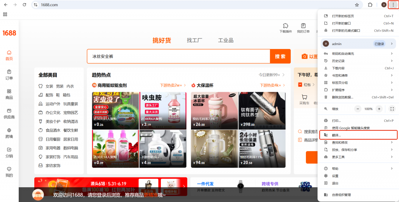399x202 pixels.
Task: Open 供应商 in left sidebar
Action: pyautogui.click(x=9, y=114)
